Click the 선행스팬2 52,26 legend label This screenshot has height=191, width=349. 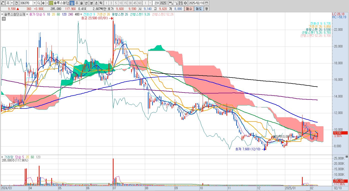(163, 14)
